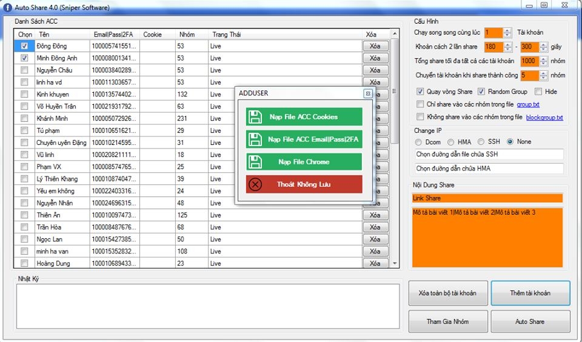
Task: Click Nạp File ACC Cookies button
Action: coord(304,116)
